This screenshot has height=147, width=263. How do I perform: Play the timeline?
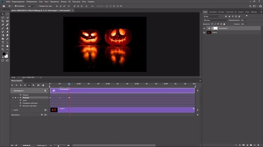coord(21,85)
